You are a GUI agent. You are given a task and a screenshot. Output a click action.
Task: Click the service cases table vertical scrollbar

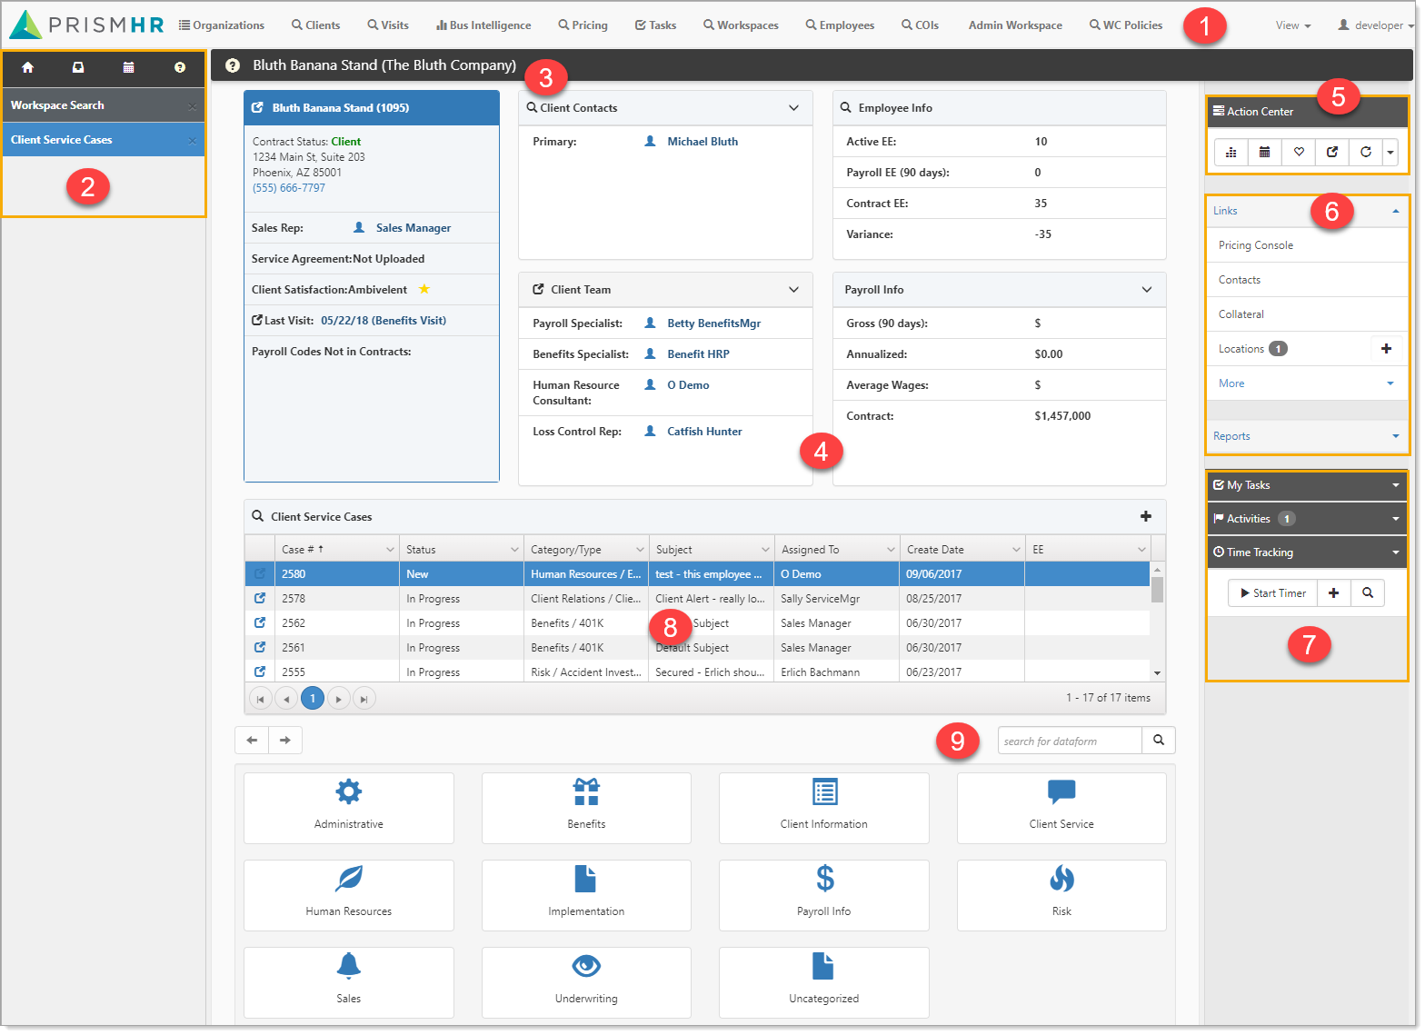pyautogui.click(x=1157, y=622)
